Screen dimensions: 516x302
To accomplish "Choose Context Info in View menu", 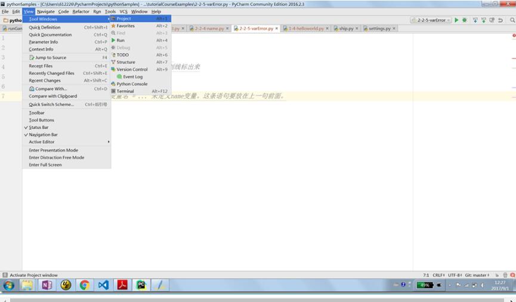I will click(x=67, y=49).
